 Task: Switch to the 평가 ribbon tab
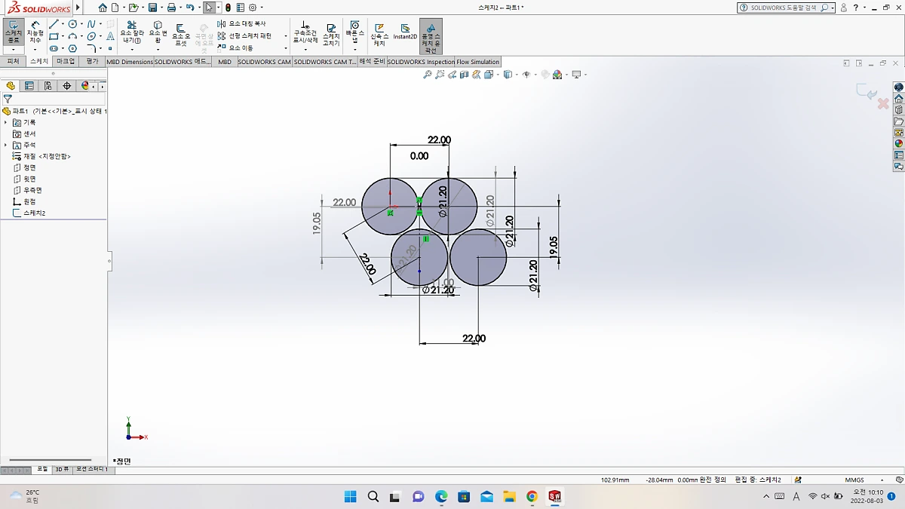92,61
